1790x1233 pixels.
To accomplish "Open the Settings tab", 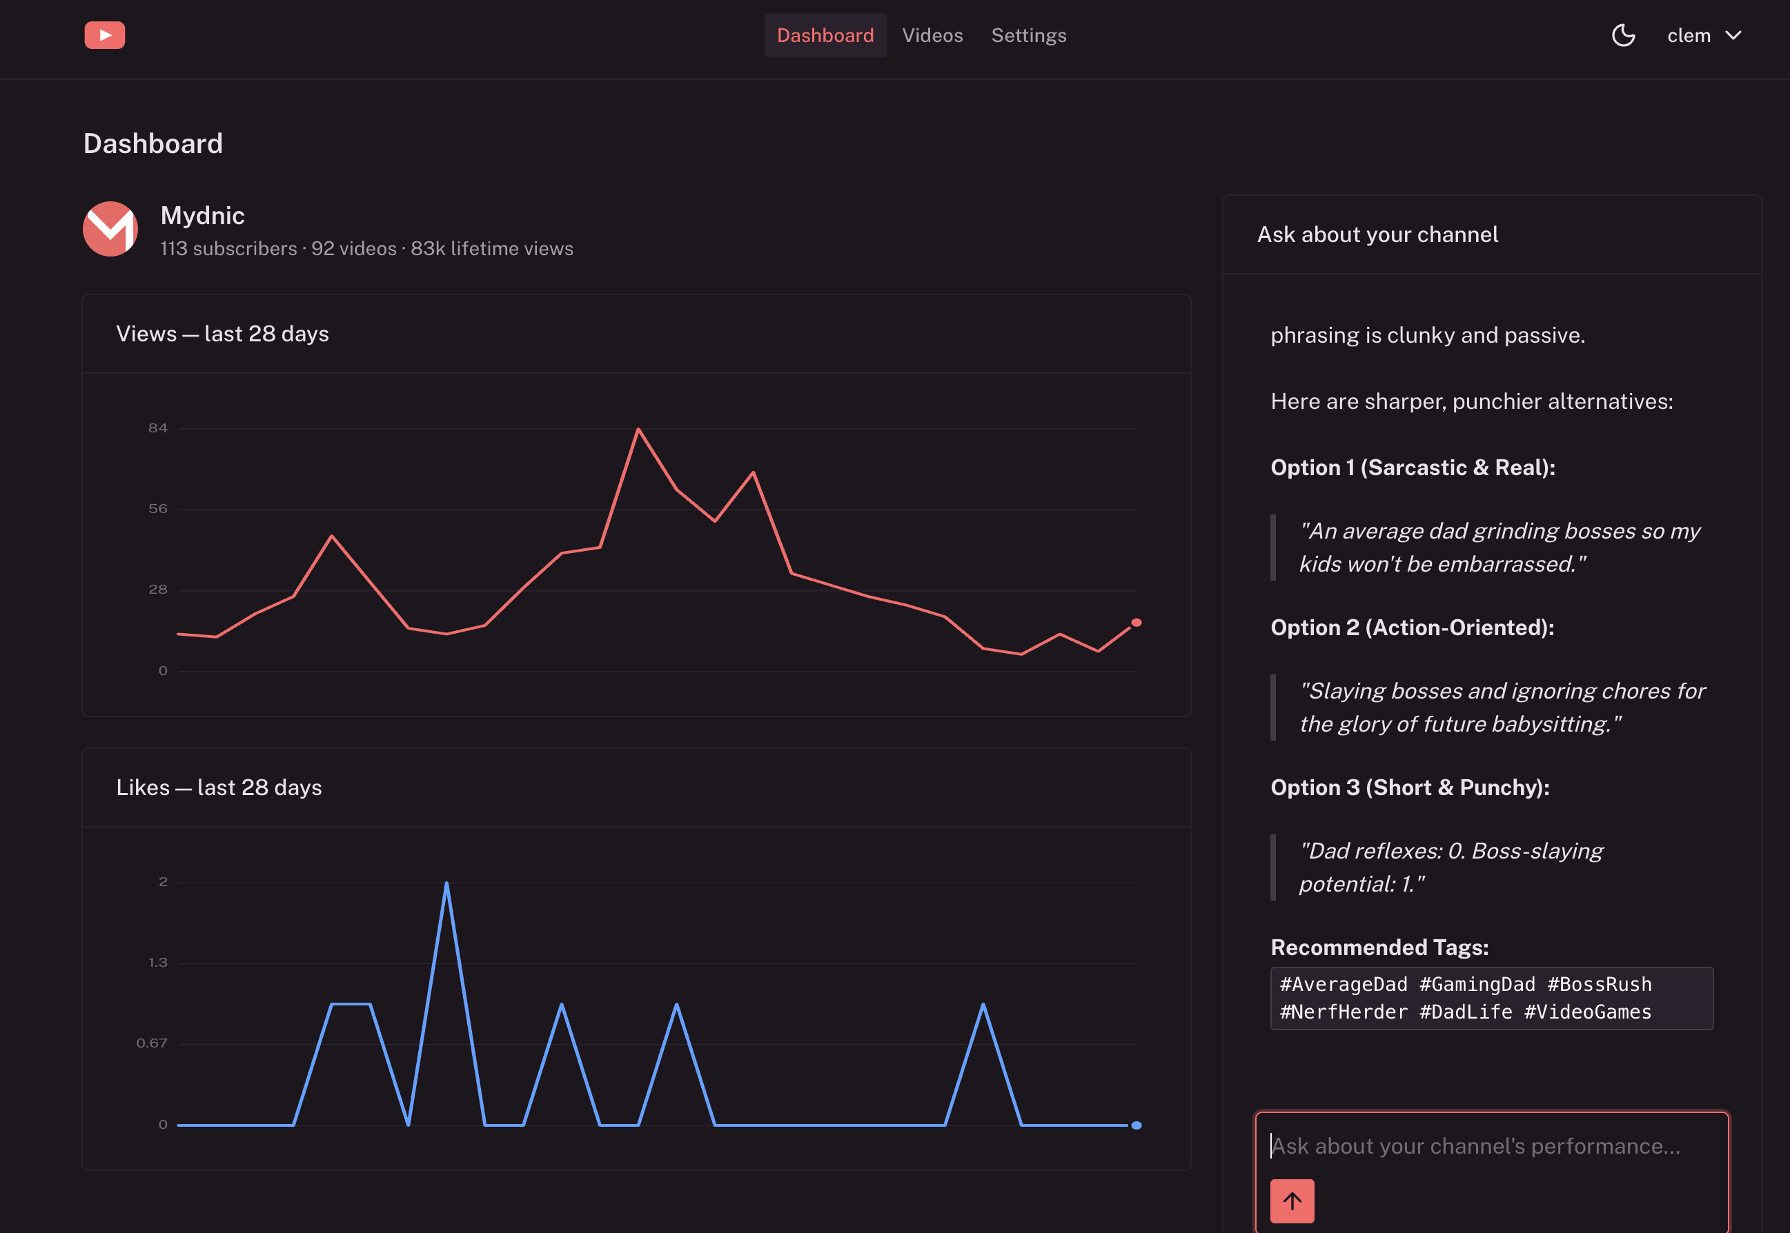I will click(1028, 36).
